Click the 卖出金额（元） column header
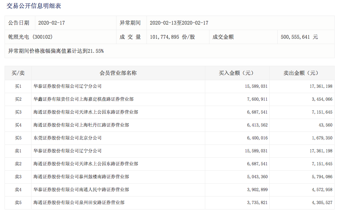 point(302,73)
